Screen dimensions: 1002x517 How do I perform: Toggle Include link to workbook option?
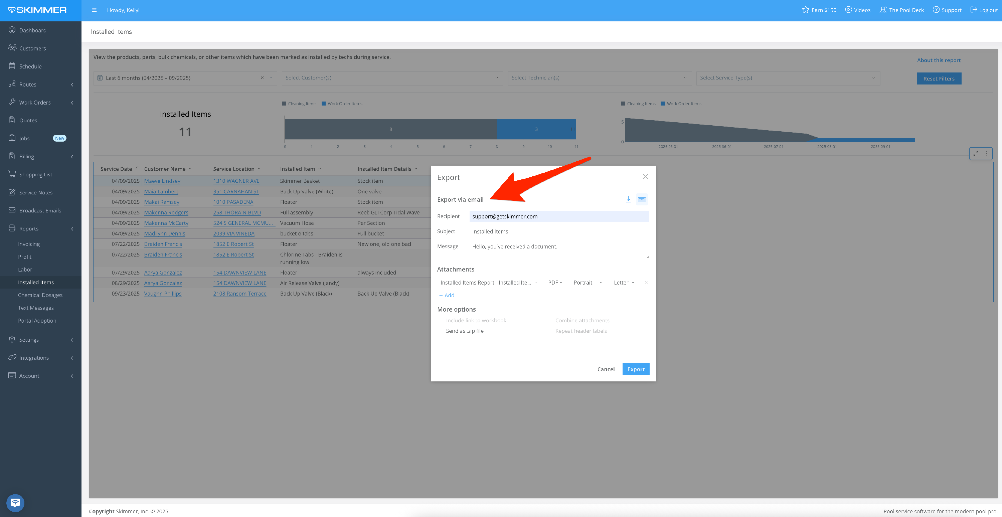pos(476,321)
